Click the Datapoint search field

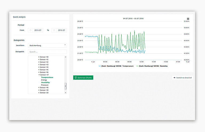coord(47,52)
